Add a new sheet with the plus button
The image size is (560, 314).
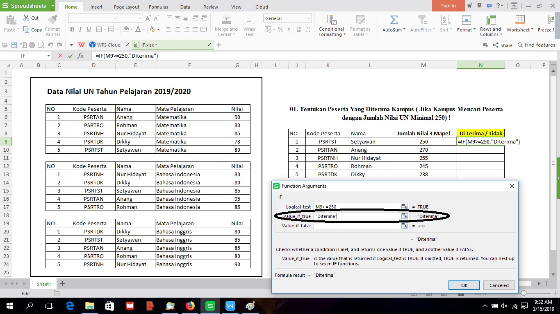point(63,284)
